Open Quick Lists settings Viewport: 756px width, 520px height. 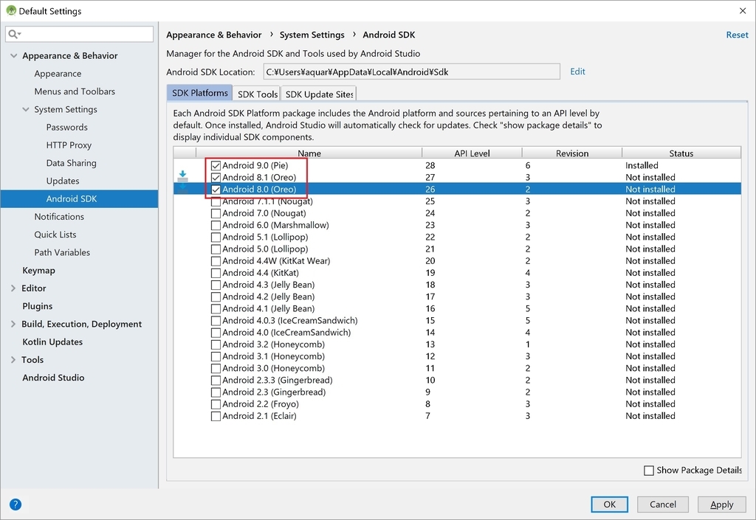(55, 235)
